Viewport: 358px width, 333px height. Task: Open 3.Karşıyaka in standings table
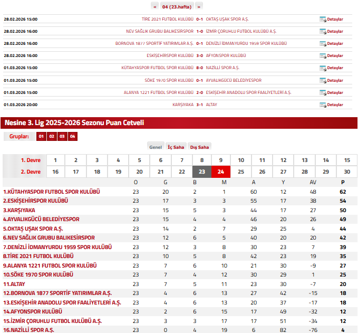[19, 210]
